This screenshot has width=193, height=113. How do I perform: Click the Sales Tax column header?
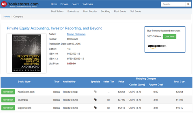point(109,81)
